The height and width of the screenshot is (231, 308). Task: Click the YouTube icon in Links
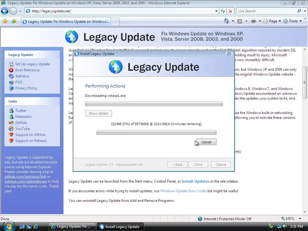point(11,129)
